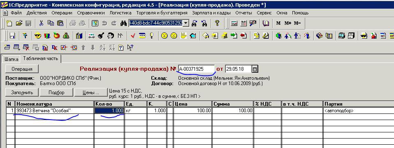
Task: Click the open book icon
Action: coord(266,23)
